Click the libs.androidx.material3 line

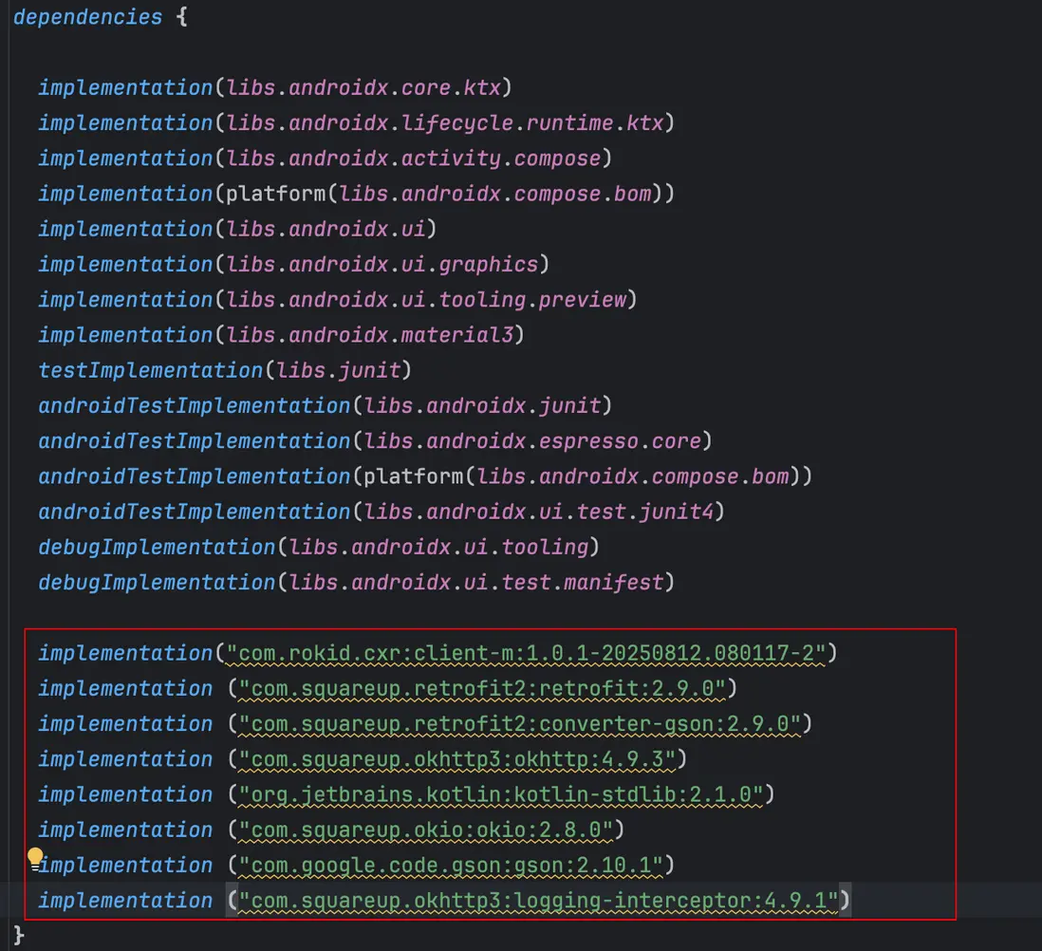pyautogui.click(x=281, y=334)
